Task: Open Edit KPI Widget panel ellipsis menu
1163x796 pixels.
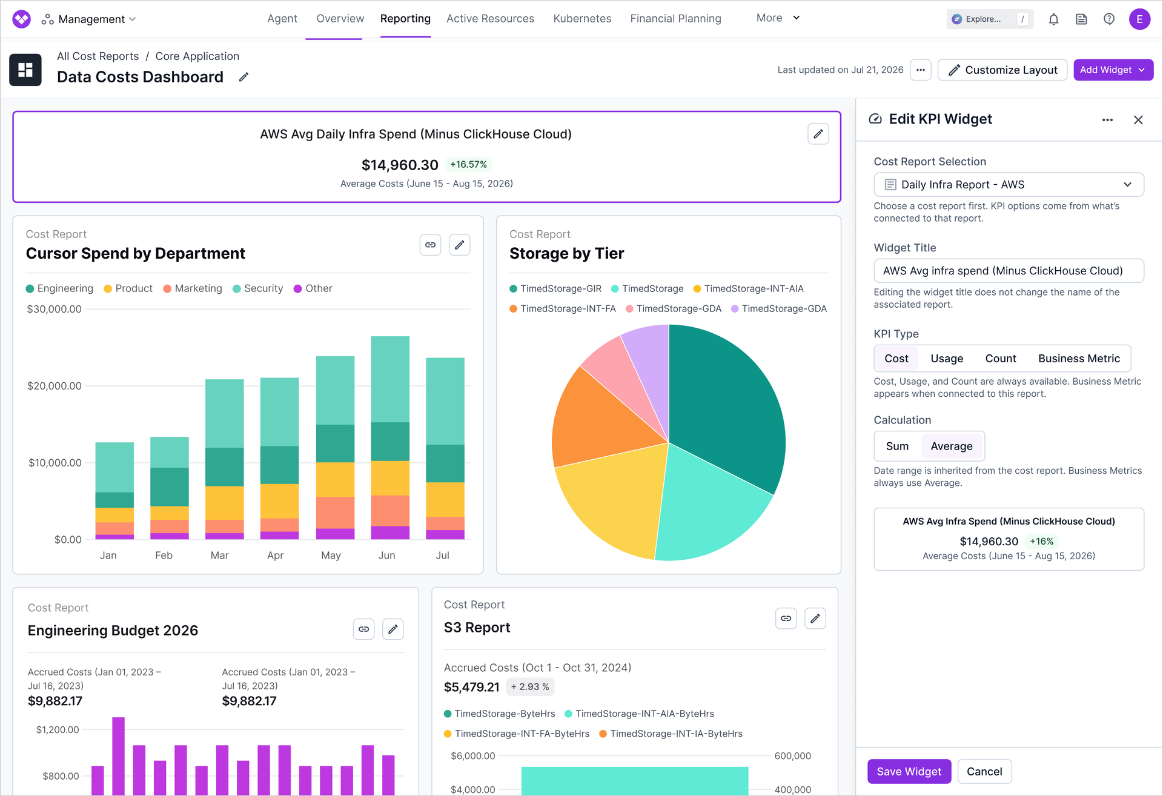Action: coord(1107,120)
